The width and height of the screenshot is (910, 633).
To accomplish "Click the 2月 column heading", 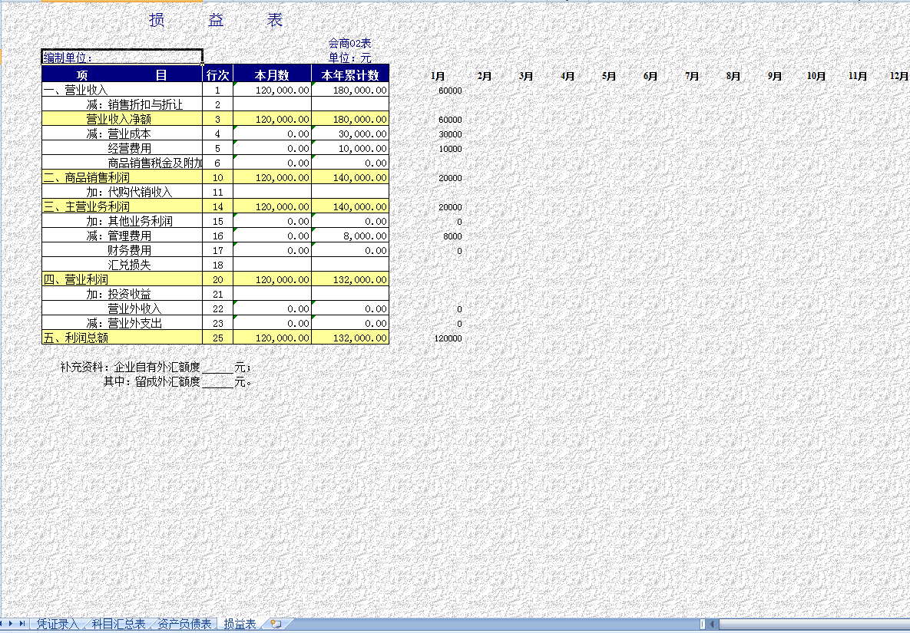I will click(484, 76).
